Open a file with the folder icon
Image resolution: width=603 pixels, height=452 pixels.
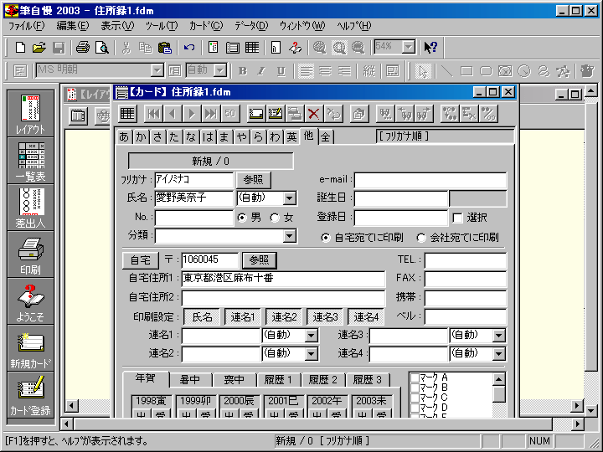tap(39, 47)
